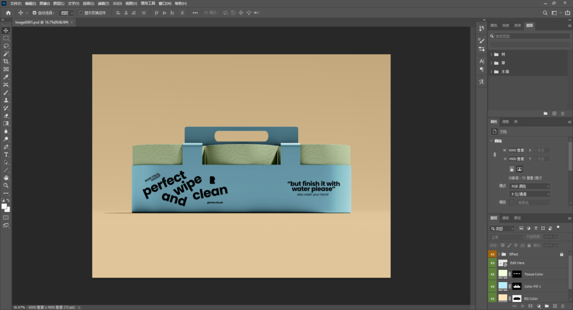Image resolution: width=573 pixels, height=310 pixels.
Task: Expand the third pattern folder 水滴
Action: point(491,72)
